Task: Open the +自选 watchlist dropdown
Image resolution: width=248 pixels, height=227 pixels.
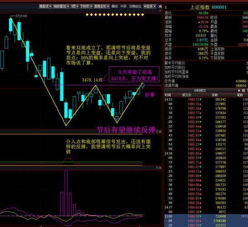Action: click(x=150, y=6)
